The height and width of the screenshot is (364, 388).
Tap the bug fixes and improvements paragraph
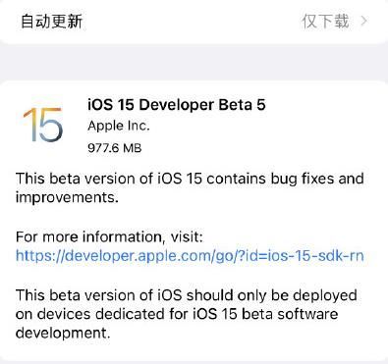pos(190,187)
